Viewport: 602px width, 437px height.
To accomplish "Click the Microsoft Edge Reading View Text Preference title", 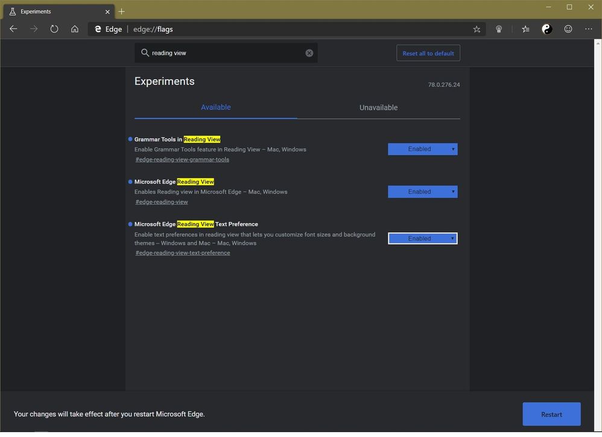I will [x=196, y=224].
